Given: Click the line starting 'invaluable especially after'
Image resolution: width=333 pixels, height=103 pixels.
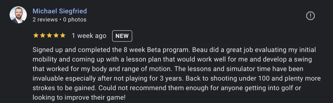Looking at the screenshot, I should coord(176,78).
